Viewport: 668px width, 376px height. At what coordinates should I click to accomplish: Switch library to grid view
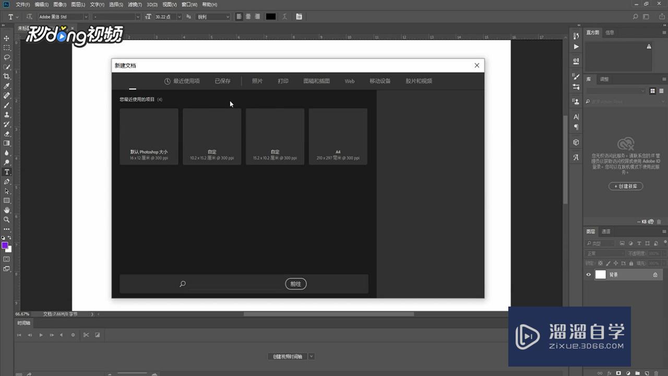(x=653, y=91)
